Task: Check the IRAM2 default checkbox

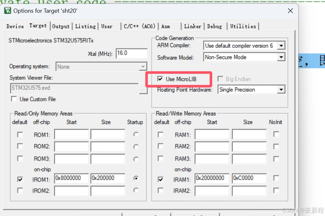Action: tap(161, 190)
